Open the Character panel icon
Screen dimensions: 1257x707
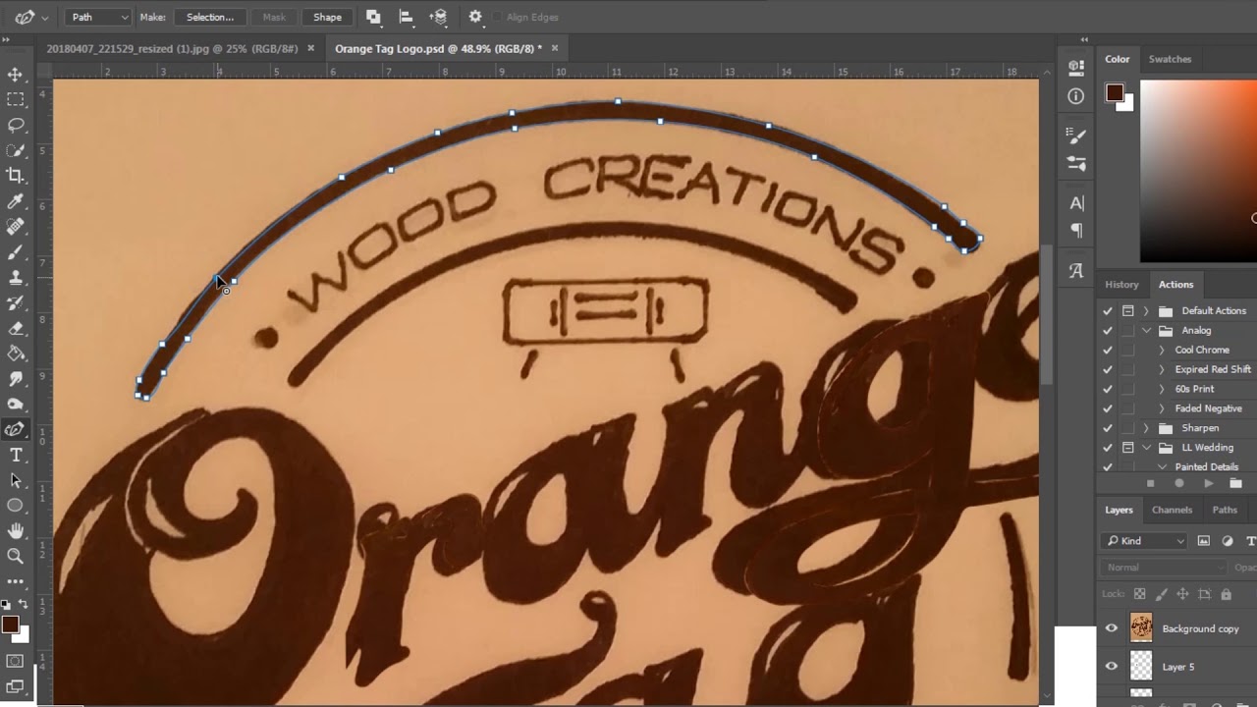pyautogui.click(x=1076, y=203)
